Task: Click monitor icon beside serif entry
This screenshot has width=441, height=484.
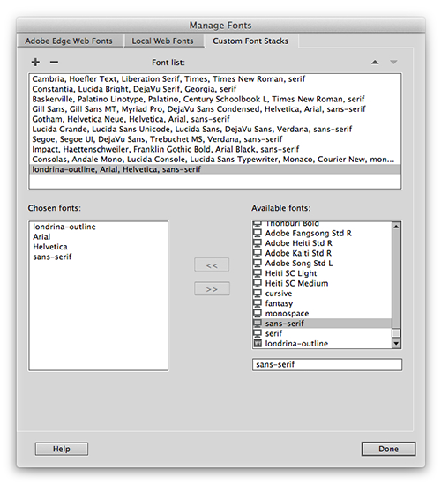Action: [x=258, y=333]
